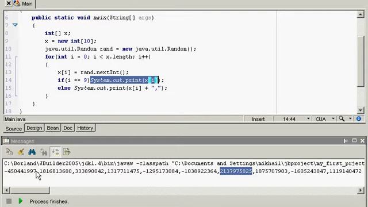The image size is (368, 207).
Task: Click the "Process finished." status text
Action: point(49,202)
